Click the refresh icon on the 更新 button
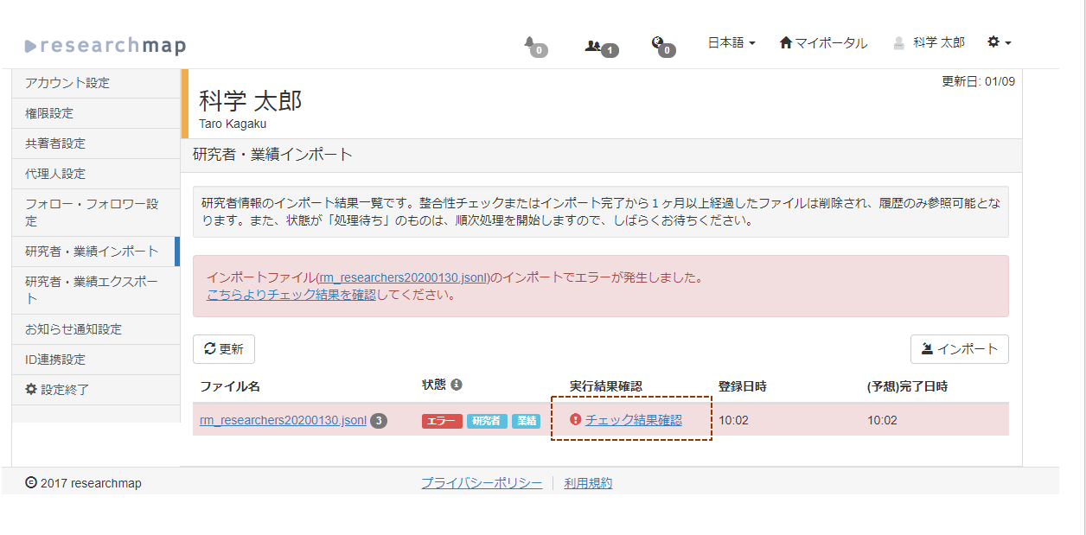 pos(210,349)
